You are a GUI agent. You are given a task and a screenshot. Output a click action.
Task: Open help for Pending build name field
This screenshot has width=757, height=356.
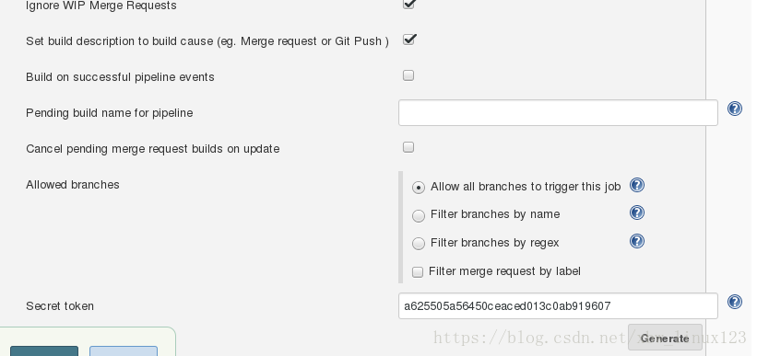click(734, 109)
